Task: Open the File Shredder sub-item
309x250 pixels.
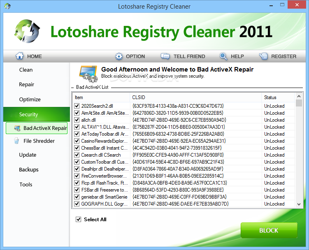Action: [x=39, y=141]
